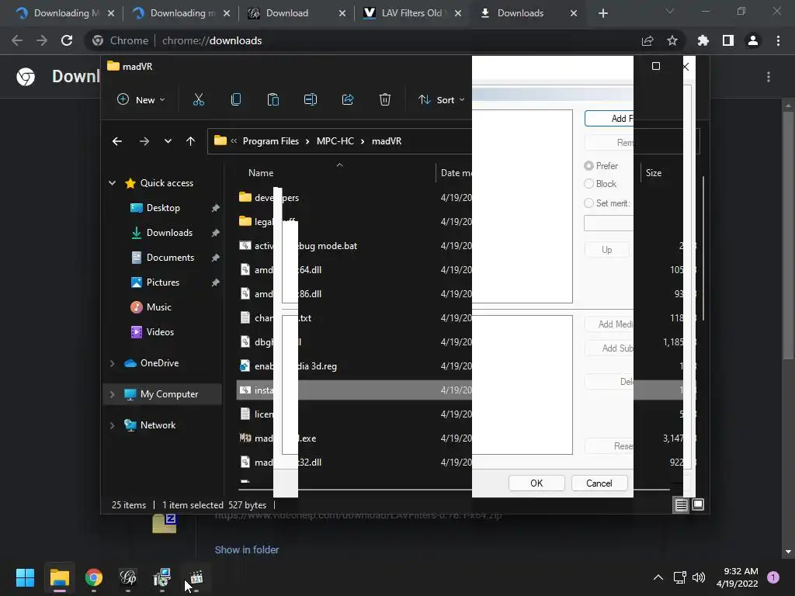This screenshot has width=795, height=596.
Task: Select the Block radio button
Action: (x=588, y=183)
